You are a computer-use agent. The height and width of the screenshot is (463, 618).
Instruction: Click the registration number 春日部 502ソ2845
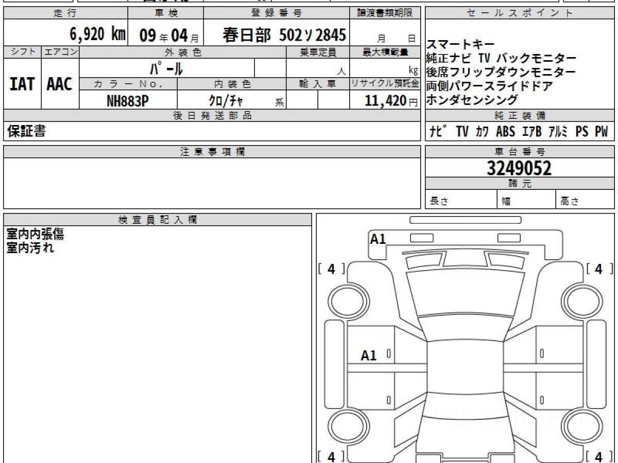284,35
